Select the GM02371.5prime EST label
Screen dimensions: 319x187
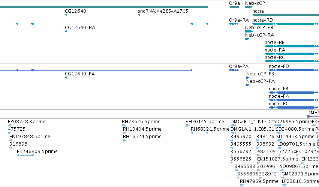[x=300, y=174]
